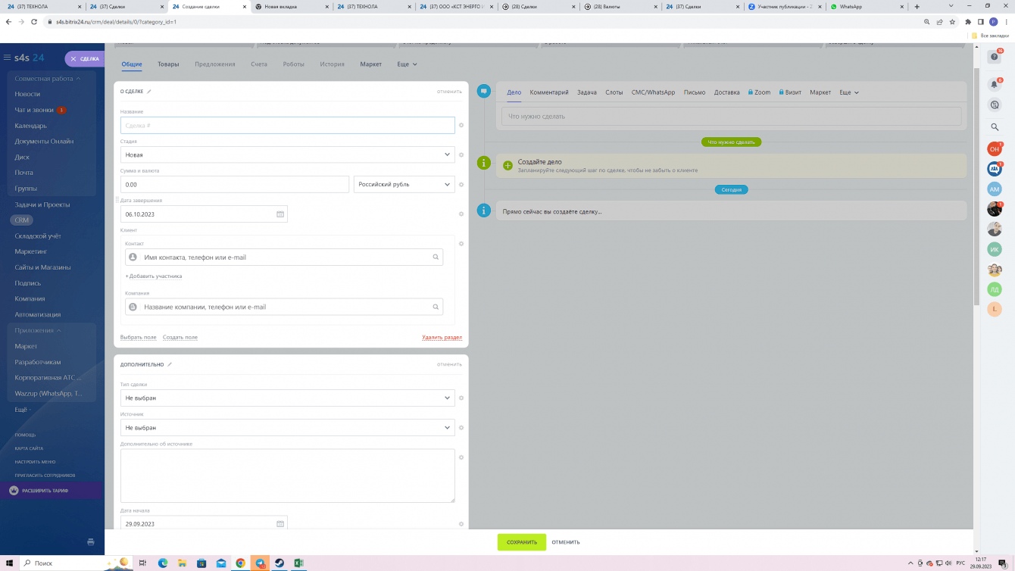Screen dimensions: 1015x571
Task: Collapse the Приложения sidebar group
Action: 38,330
